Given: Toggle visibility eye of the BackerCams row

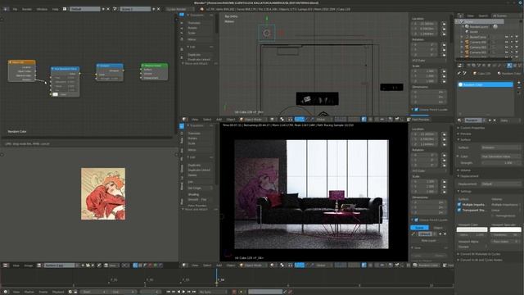Looking at the screenshot, I should (507, 37).
